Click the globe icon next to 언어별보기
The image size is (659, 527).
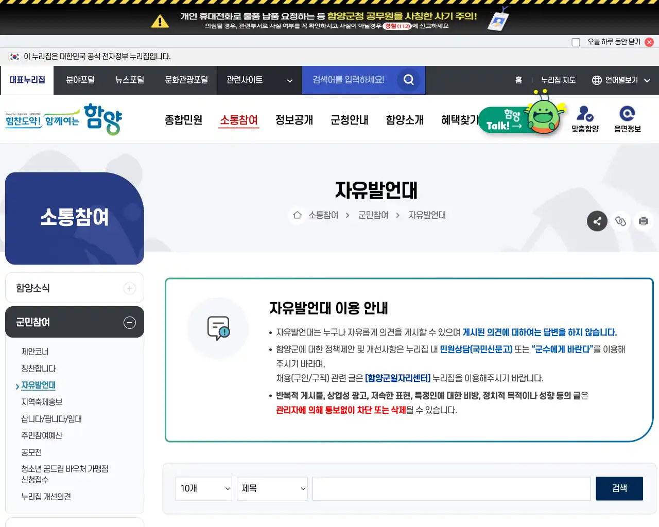(x=596, y=80)
